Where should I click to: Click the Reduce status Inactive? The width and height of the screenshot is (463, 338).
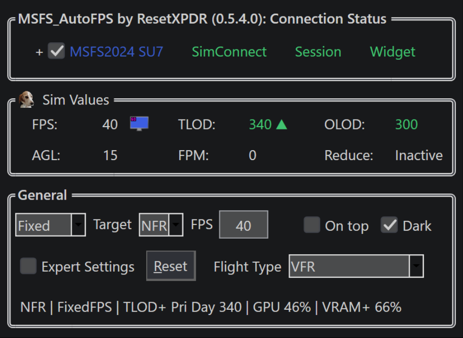click(x=419, y=155)
